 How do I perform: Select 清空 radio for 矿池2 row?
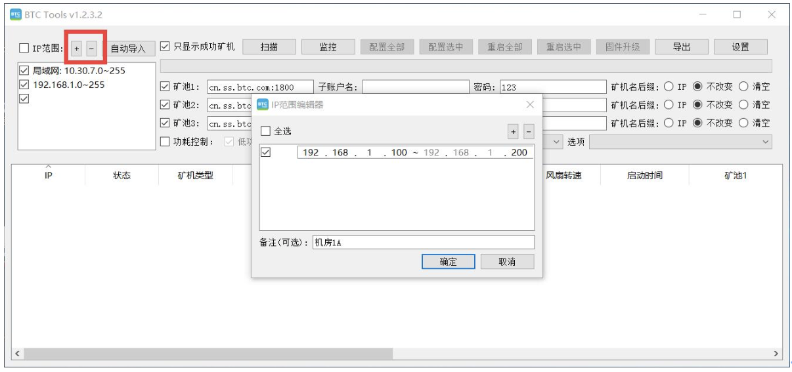click(743, 104)
